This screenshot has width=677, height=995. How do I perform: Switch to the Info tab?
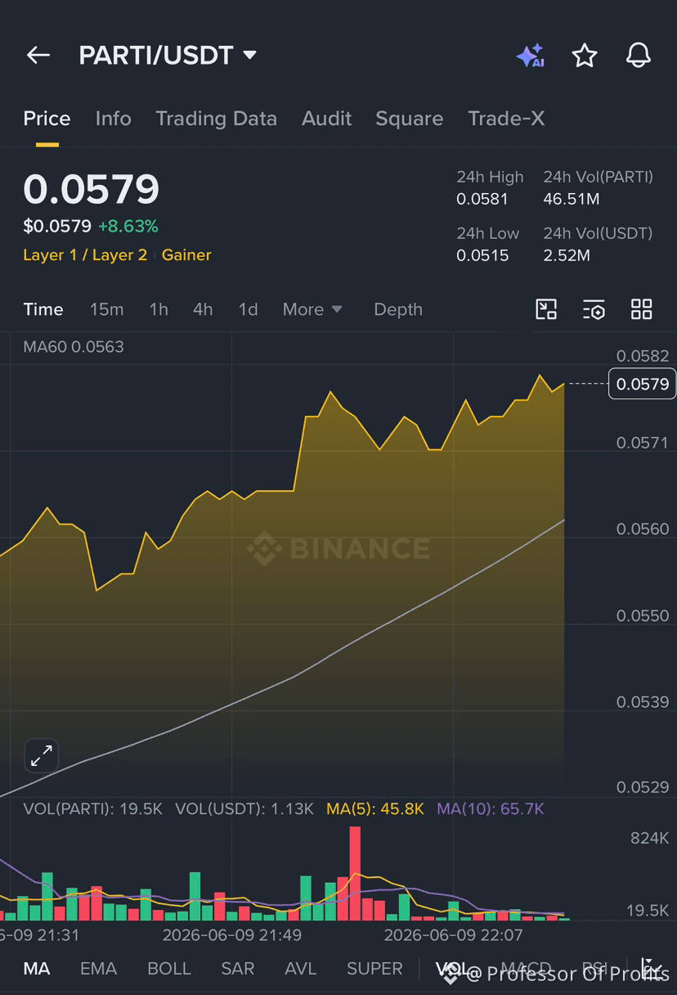pos(113,119)
